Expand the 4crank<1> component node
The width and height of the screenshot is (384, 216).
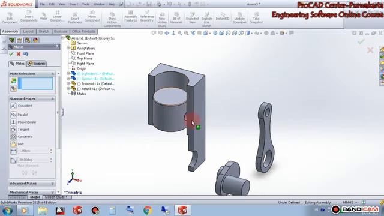click(68, 89)
